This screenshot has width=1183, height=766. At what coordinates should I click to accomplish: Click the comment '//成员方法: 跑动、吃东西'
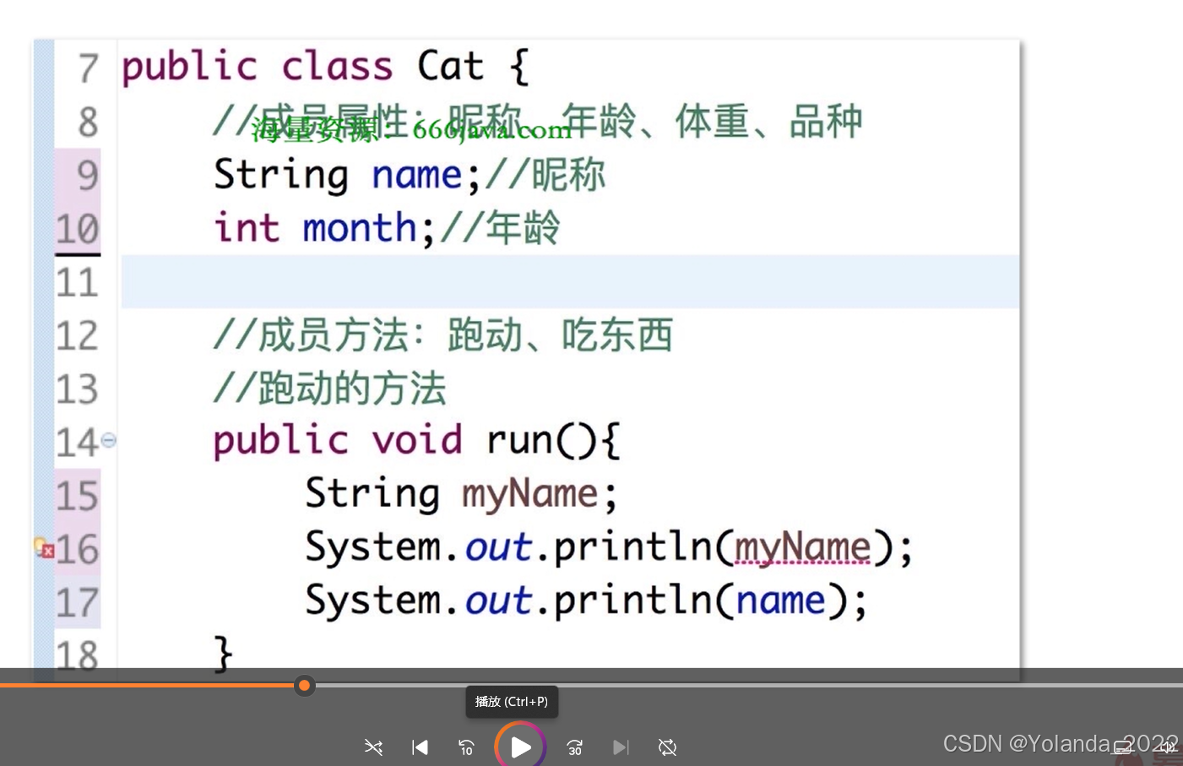442,335
